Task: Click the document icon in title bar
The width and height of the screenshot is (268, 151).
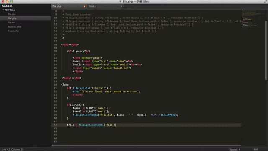Action: coord(120,2)
